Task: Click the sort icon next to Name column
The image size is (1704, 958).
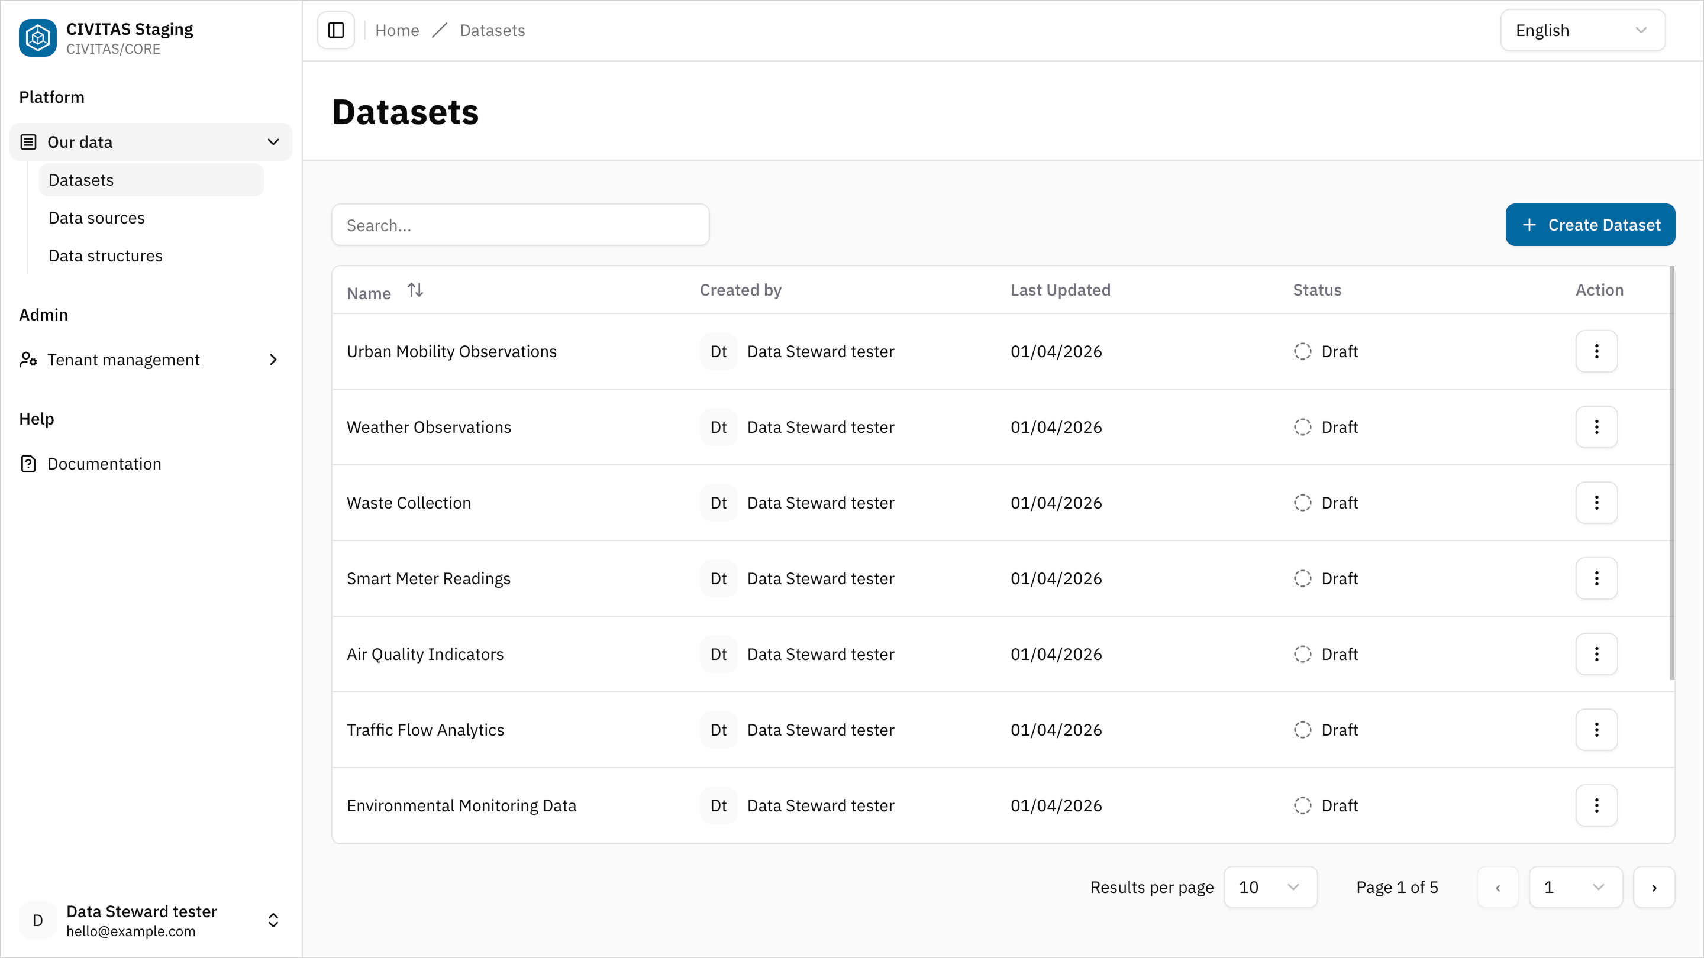Action: (x=415, y=290)
